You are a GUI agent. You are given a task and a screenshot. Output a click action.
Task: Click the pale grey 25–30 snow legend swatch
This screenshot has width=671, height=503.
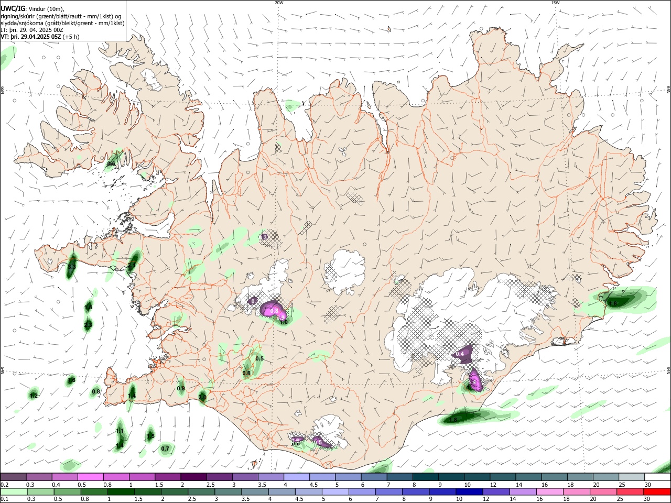(x=631, y=477)
